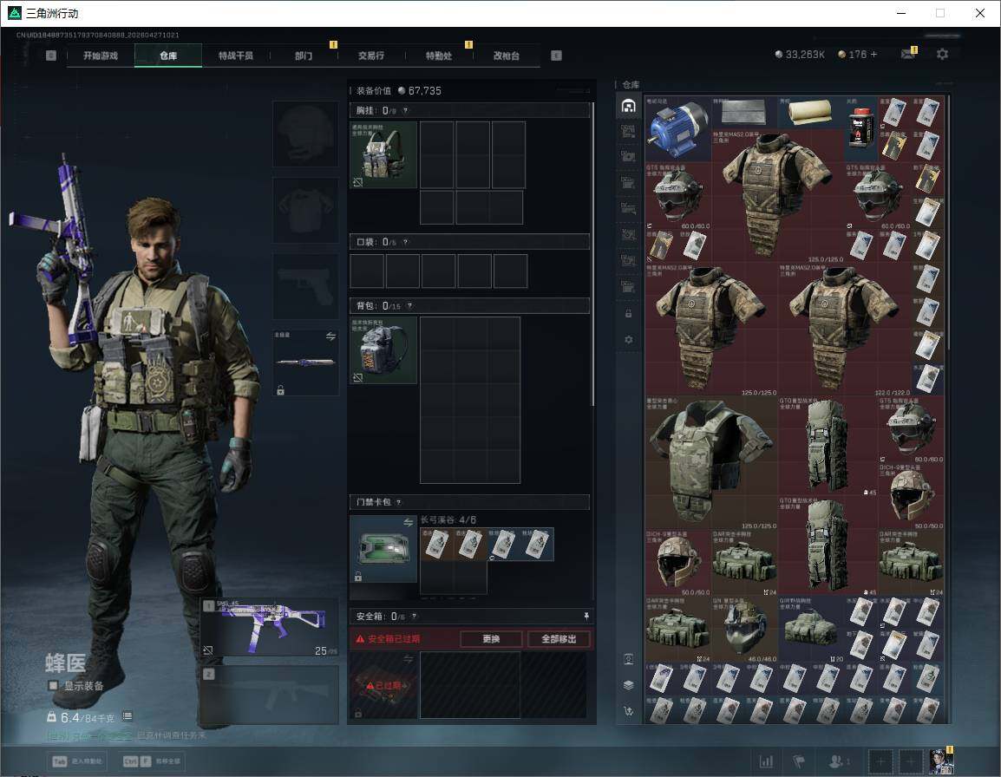Click the sort items icon in warehouse sidebar
This screenshot has height=777, width=1001.
(x=628, y=711)
